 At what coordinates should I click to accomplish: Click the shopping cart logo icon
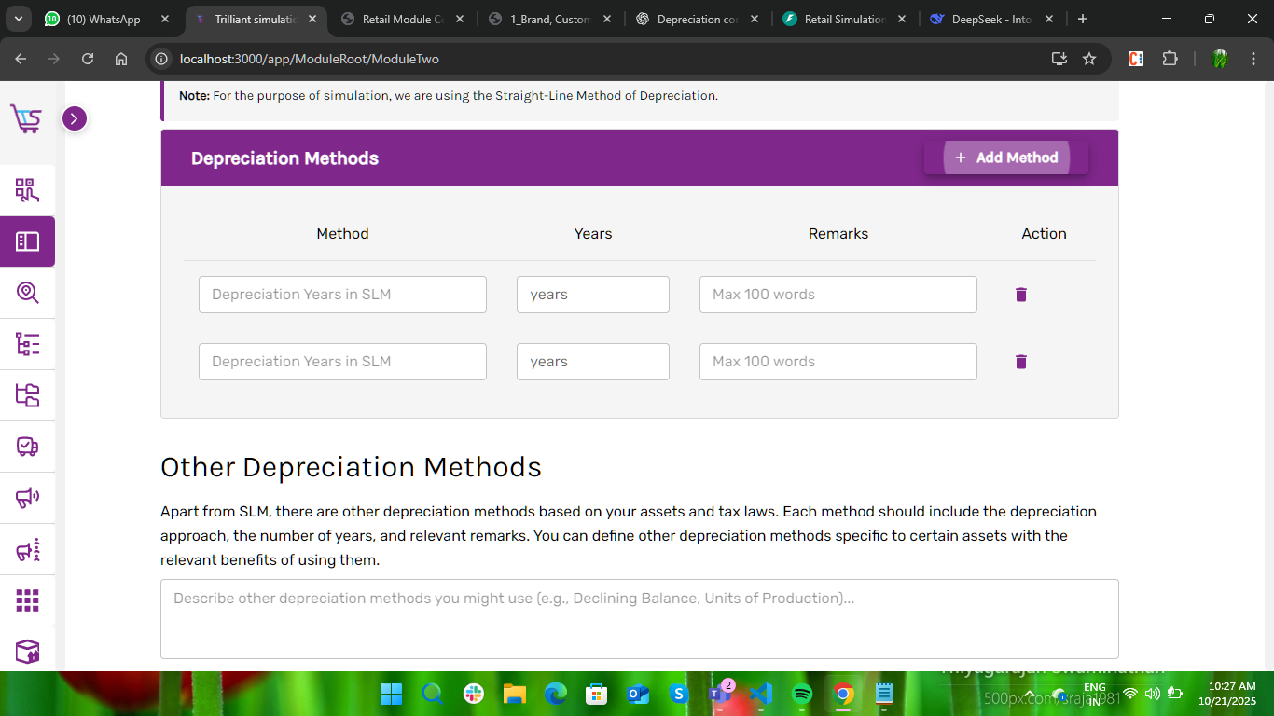(x=26, y=118)
